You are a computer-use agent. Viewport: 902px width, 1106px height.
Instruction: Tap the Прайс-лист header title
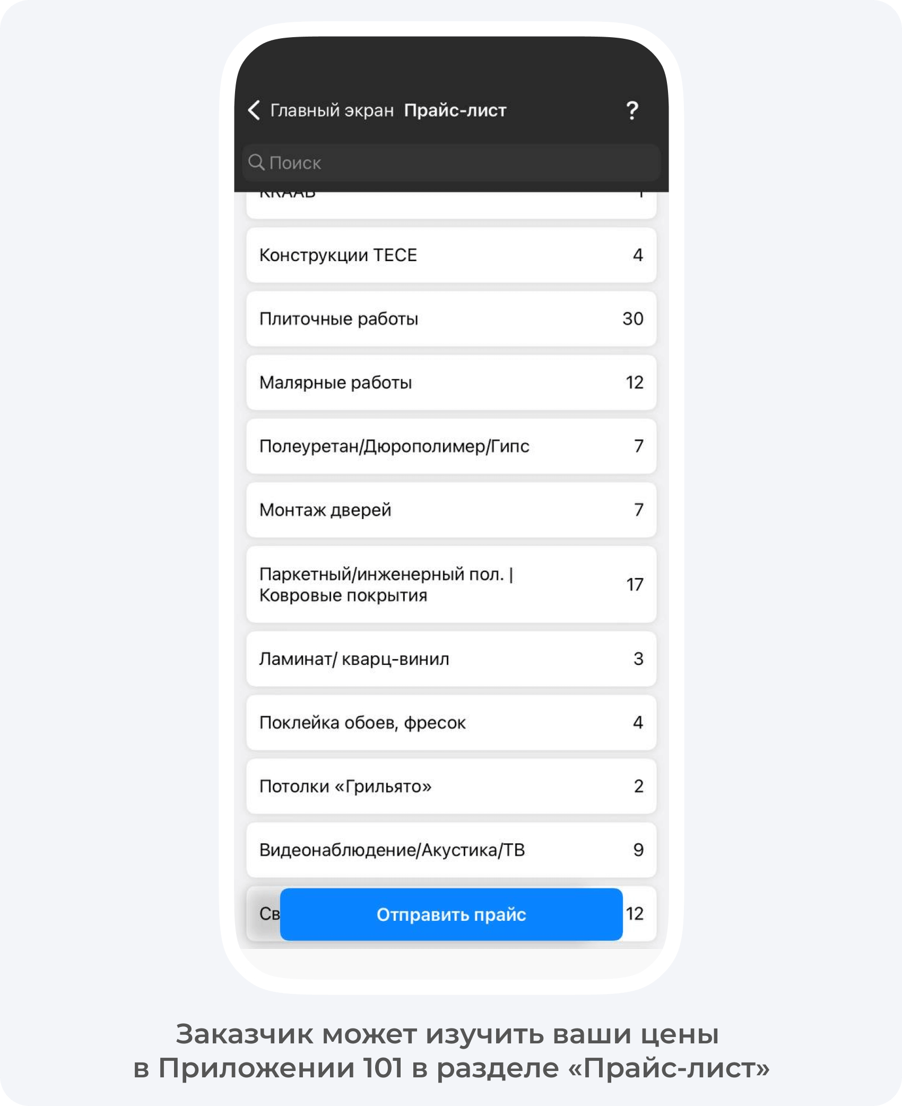(x=455, y=110)
